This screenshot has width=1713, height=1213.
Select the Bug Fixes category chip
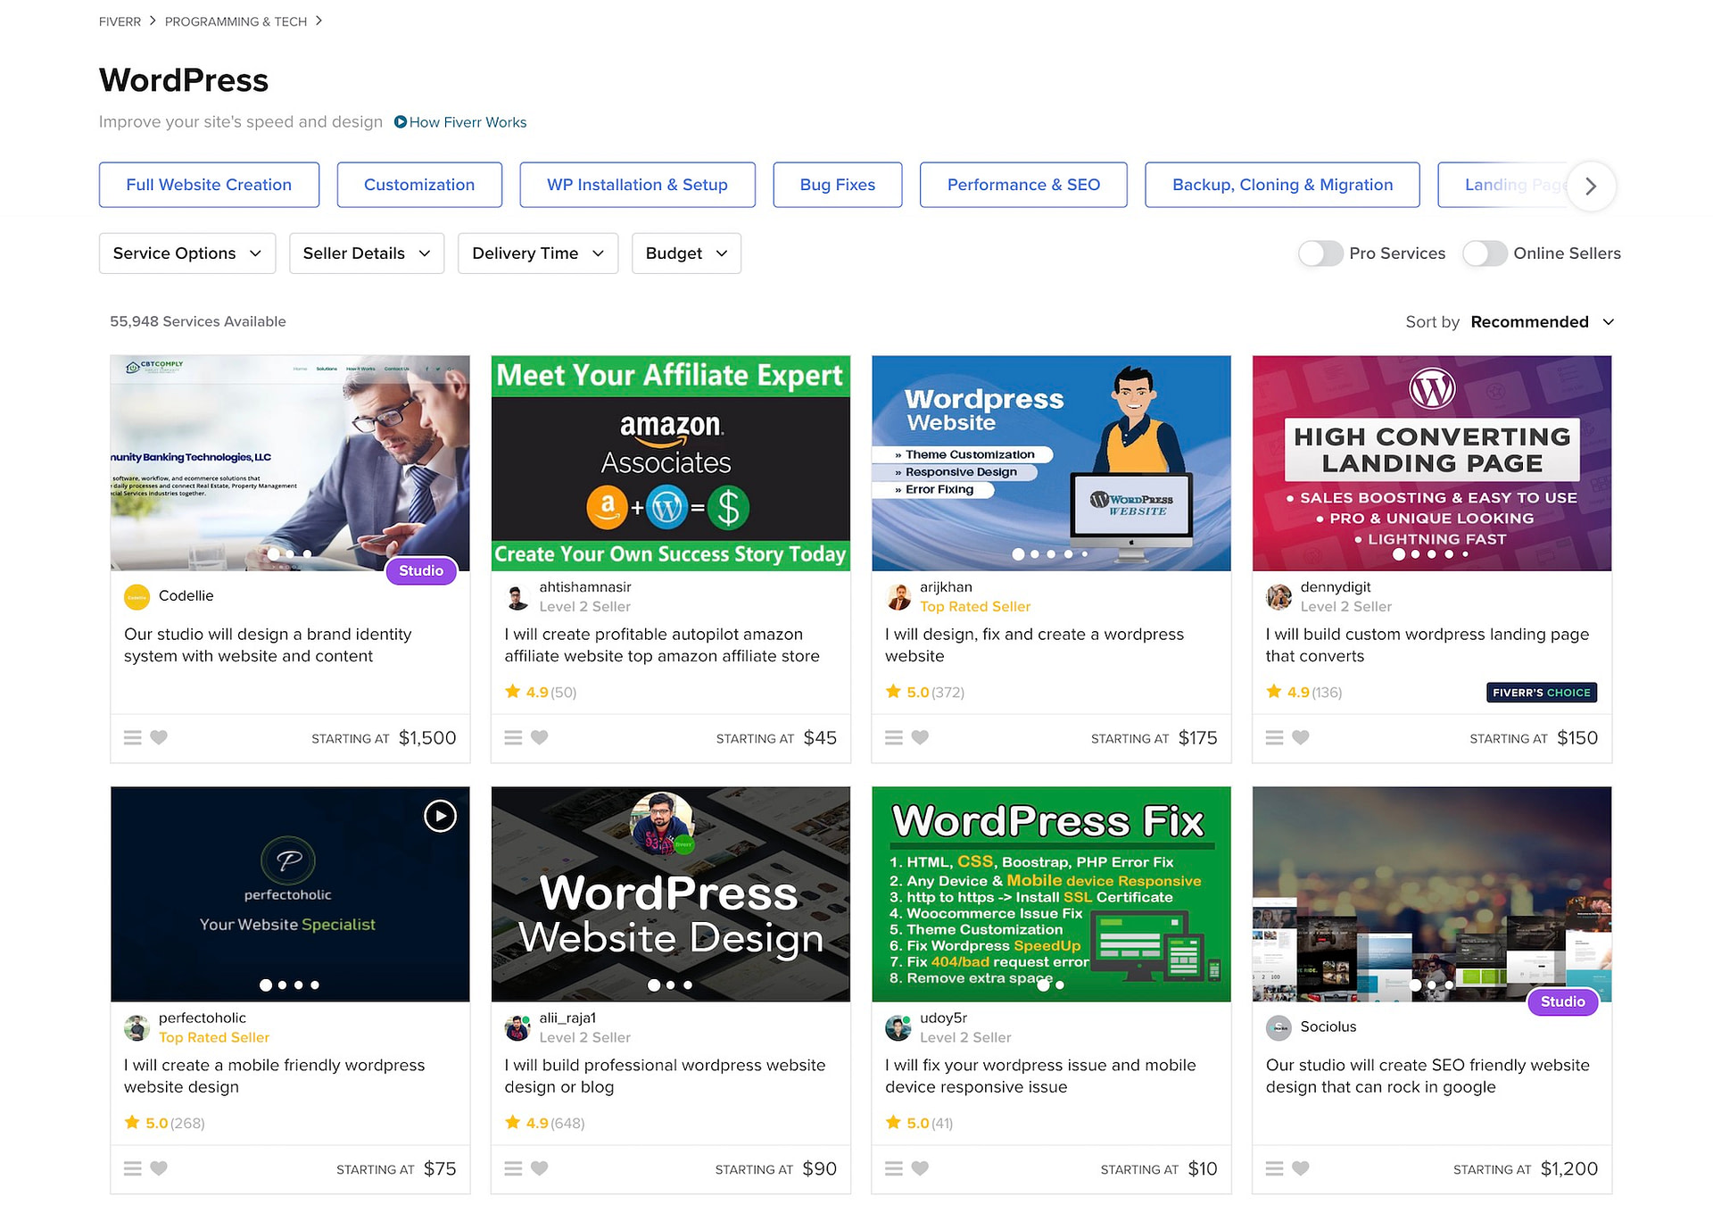pos(837,185)
